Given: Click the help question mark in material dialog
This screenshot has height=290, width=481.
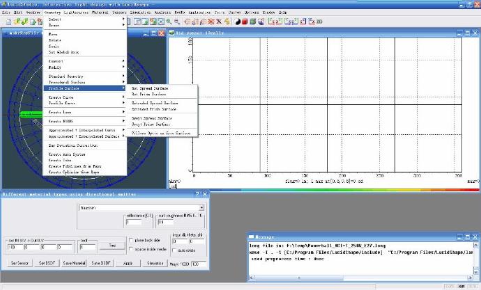Looking at the screenshot, I should click(x=196, y=194).
